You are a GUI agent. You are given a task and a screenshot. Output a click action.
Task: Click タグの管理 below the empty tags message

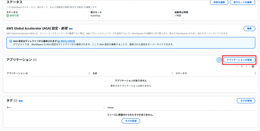[131, 121]
